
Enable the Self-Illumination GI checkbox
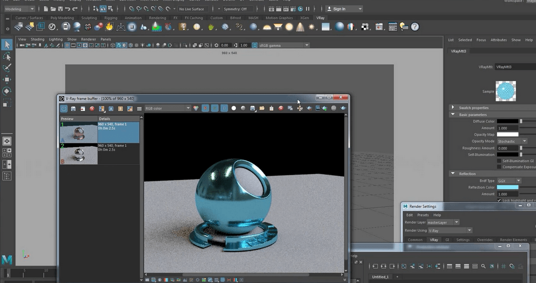(x=499, y=161)
